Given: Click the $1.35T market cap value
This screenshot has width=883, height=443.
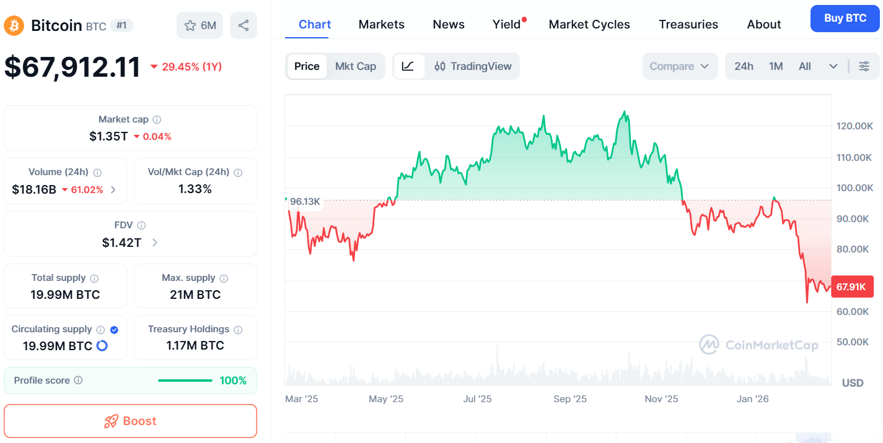Looking at the screenshot, I should (x=108, y=136).
